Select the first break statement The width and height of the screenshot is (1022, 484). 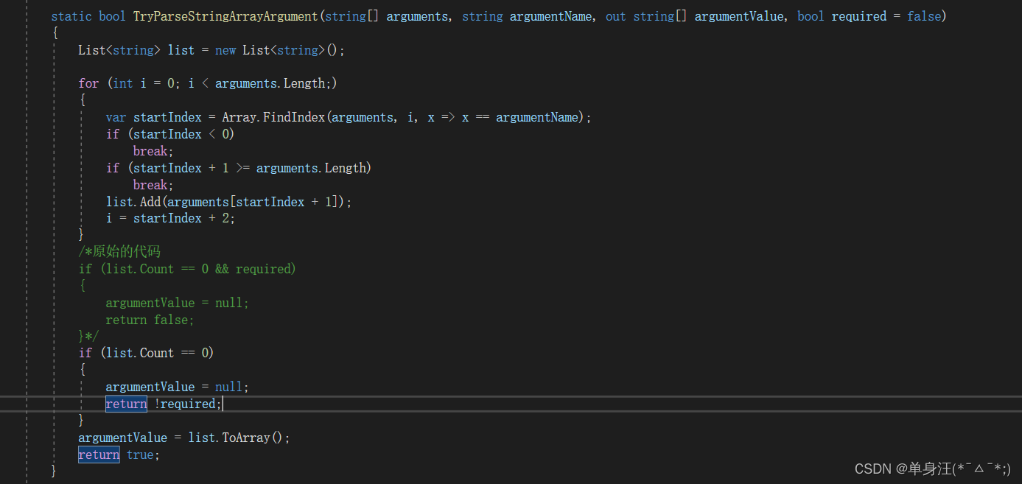(150, 150)
